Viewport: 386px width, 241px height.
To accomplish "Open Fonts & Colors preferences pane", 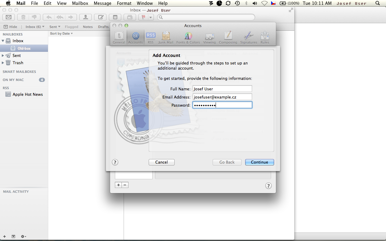I will click(x=188, y=38).
